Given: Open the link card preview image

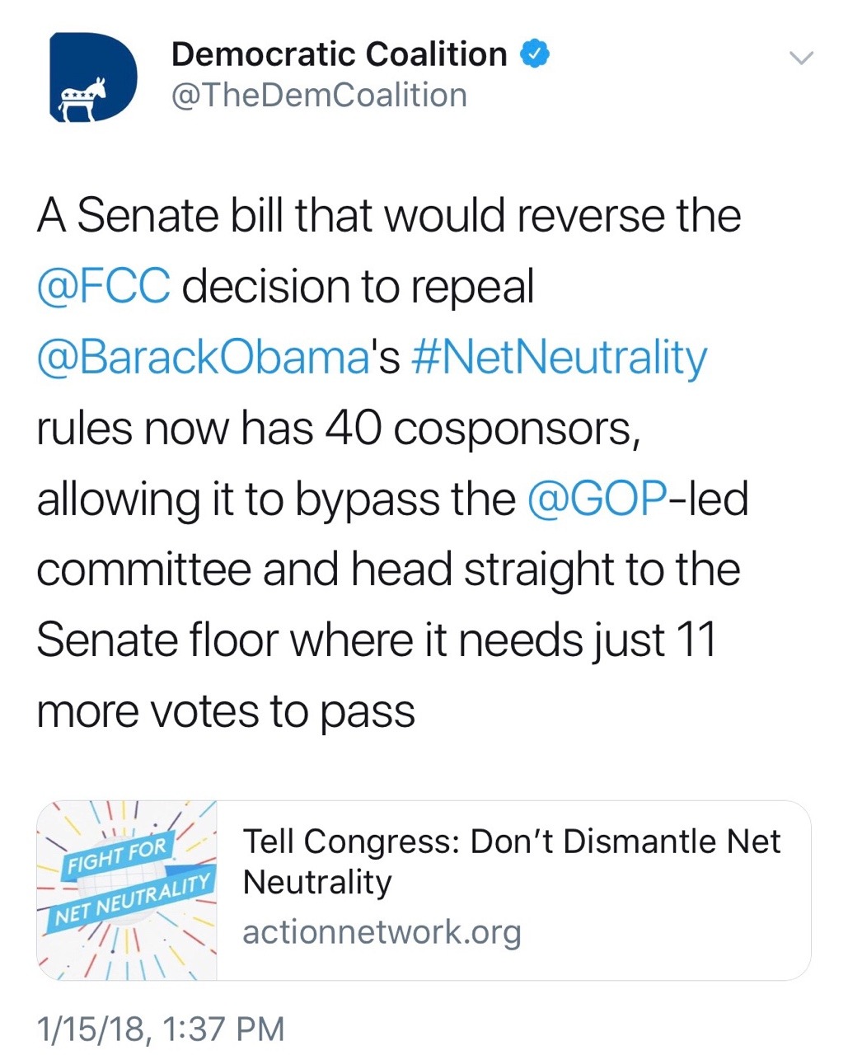Looking at the screenshot, I should click(x=127, y=890).
